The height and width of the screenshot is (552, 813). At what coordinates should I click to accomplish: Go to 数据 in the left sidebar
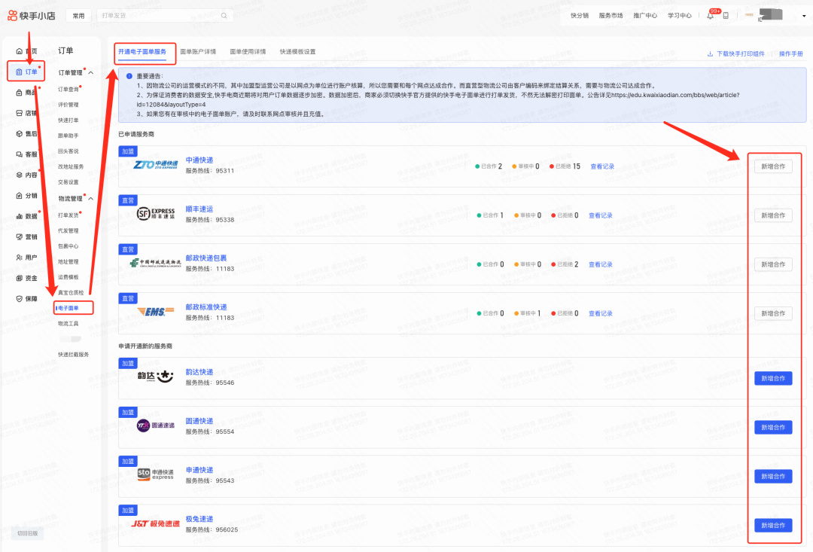[26, 216]
